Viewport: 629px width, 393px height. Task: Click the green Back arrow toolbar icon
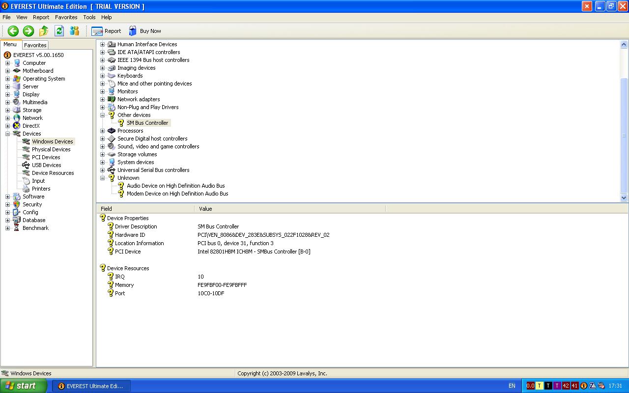point(13,31)
